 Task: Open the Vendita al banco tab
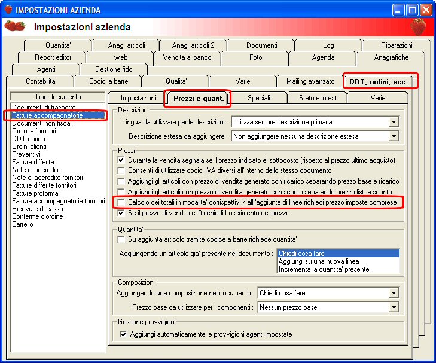187,57
